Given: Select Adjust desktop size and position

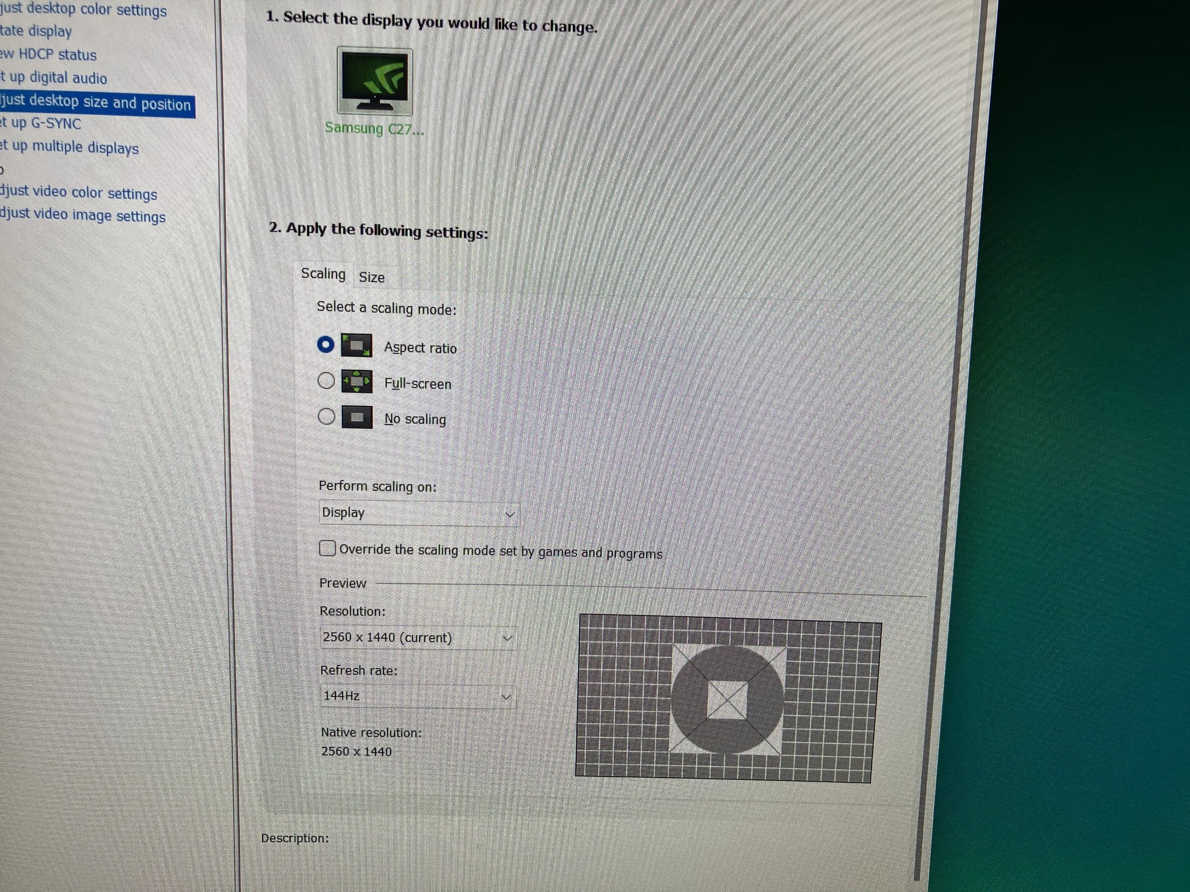Looking at the screenshot, I should [x=97, y=104].
